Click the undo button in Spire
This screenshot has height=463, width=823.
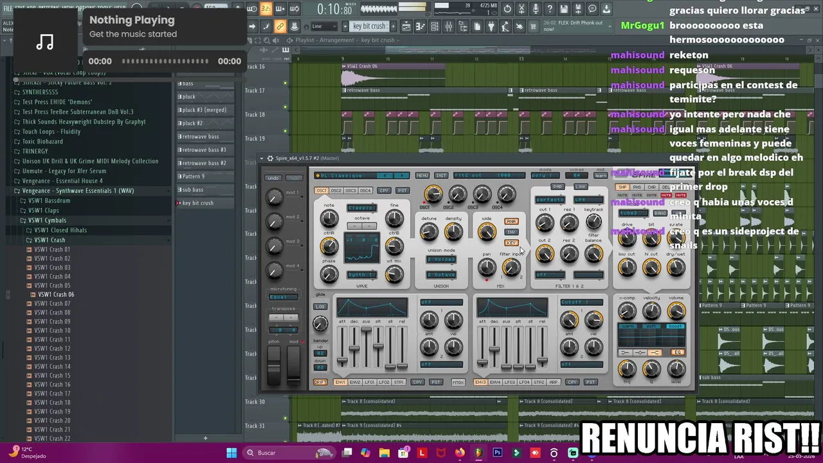pyautogui.click(x=273, y=178)
